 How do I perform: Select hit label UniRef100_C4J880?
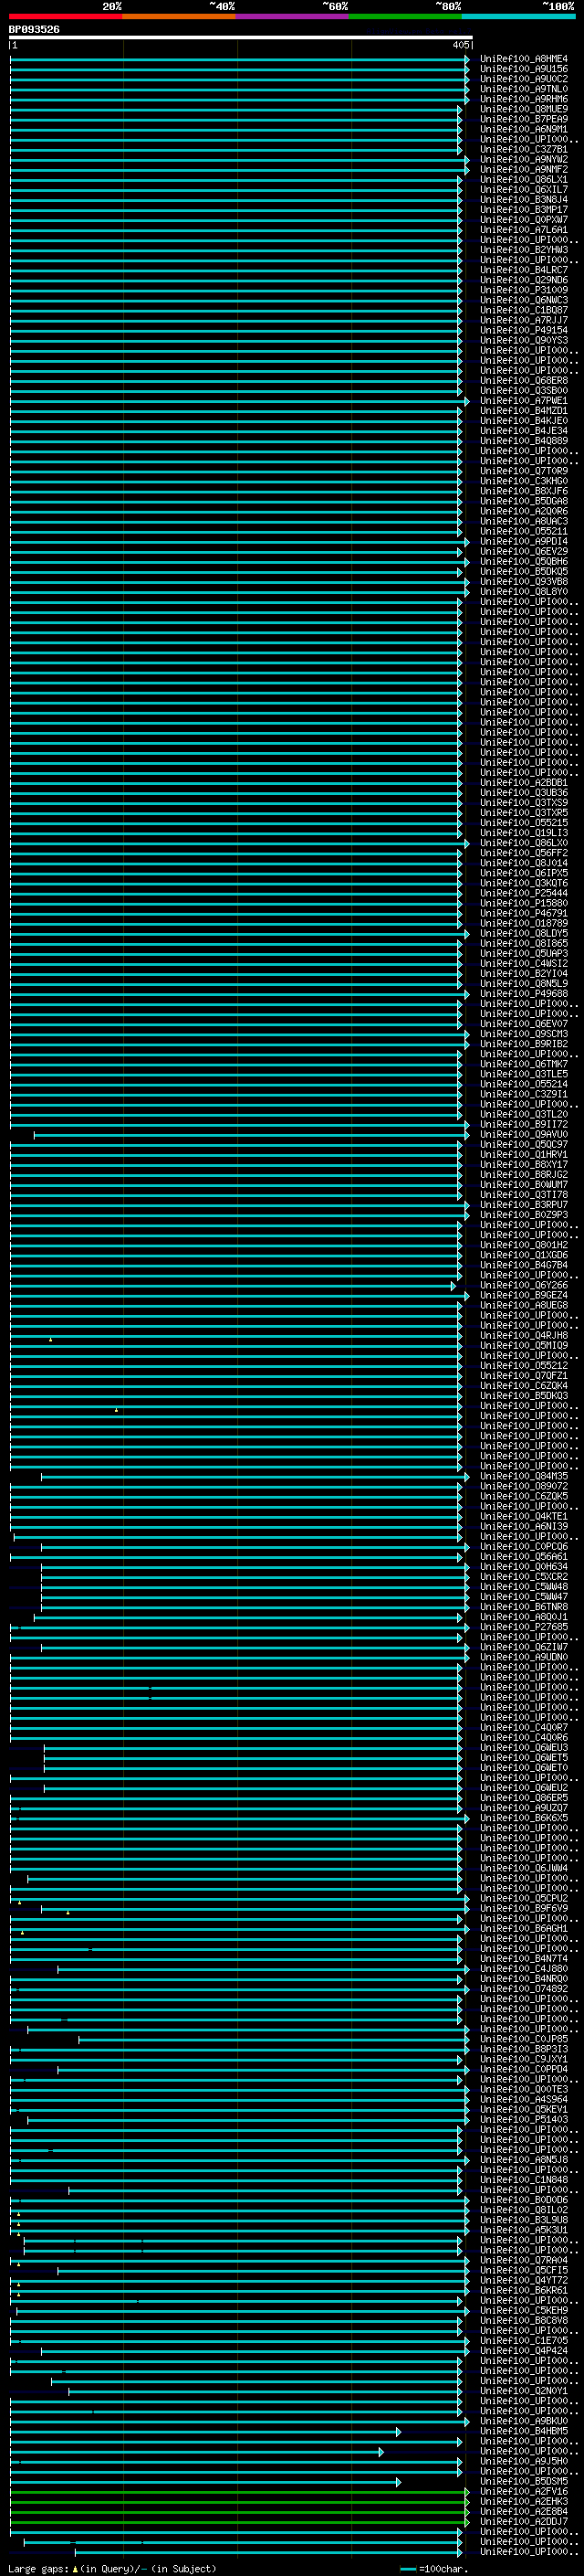pyautogui.click(x=523, y=1968)
